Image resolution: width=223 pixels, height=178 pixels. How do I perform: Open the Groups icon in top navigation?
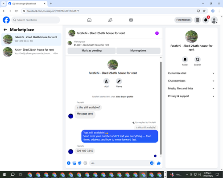131,20
